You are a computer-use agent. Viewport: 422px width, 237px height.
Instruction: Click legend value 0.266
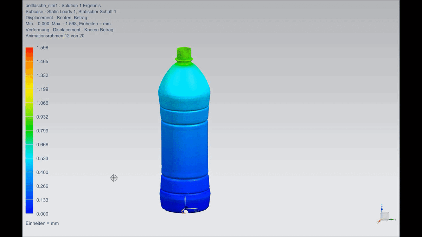43,186
